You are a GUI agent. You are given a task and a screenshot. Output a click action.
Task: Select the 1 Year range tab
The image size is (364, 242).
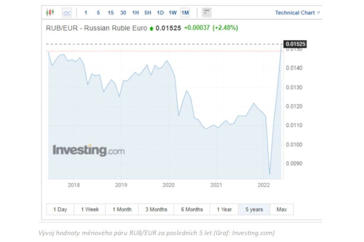(224, 209)
